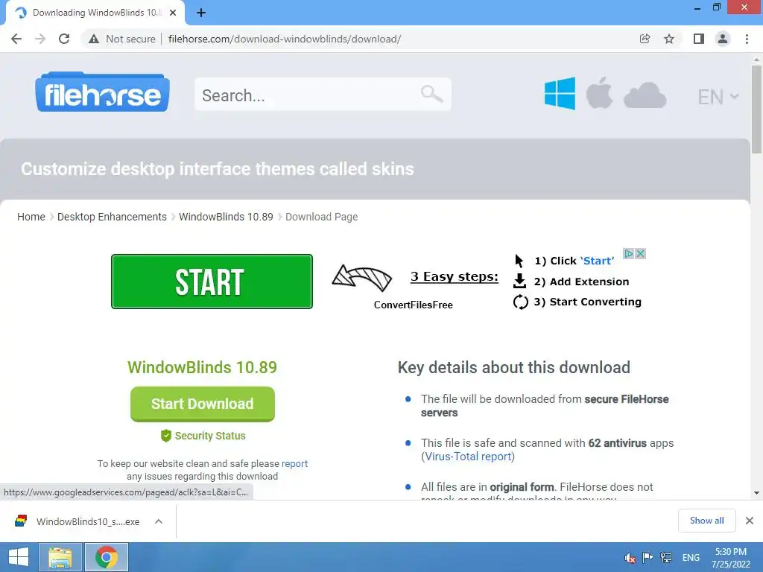
Task: Click the network tray icon
Action: [665, 558]
